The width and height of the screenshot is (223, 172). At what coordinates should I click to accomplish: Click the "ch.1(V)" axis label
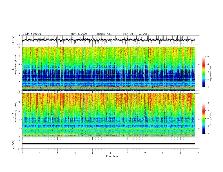point(14,40)
